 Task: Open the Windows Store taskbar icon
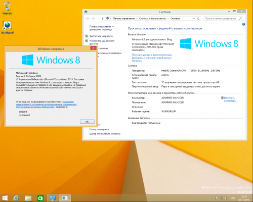point(40,198)
